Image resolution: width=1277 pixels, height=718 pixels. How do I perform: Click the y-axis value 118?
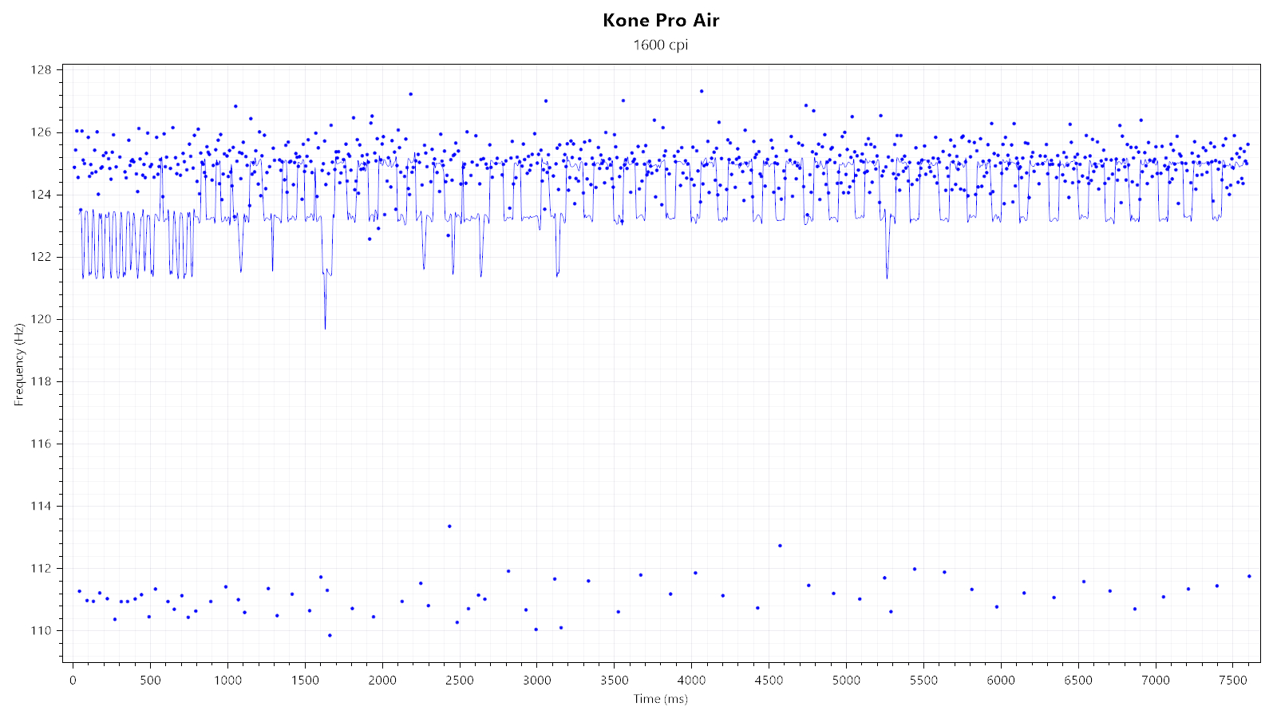[42, 381]
